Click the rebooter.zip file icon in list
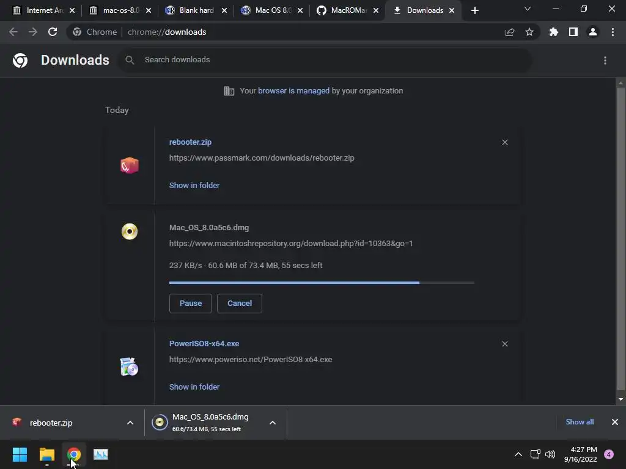The height and width of the screenshot is (469, 626). coord(130,165)
